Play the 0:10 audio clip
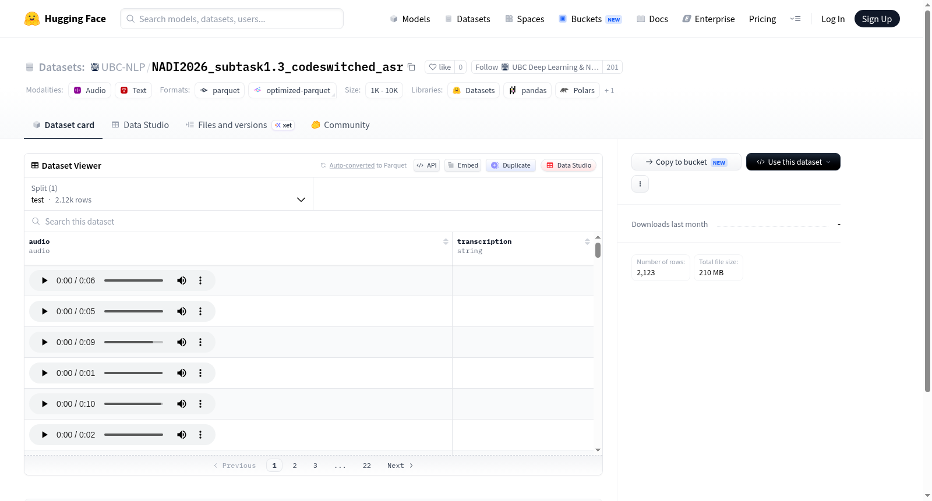Screen dimensions: 932x501 (x=44, y=404)
